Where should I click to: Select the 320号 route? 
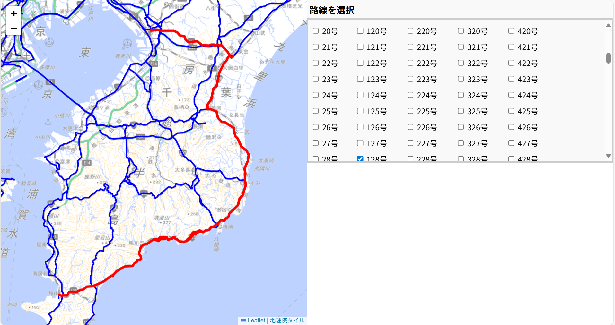point(461,30)
